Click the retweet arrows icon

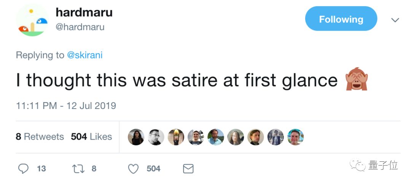tap(77, 169)
